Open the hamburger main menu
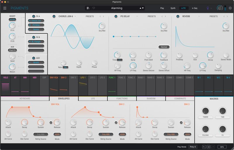 point(5,8)
